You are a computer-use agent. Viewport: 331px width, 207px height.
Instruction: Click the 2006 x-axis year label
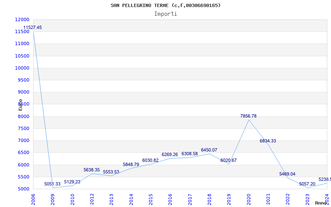(x=33, y=200)
